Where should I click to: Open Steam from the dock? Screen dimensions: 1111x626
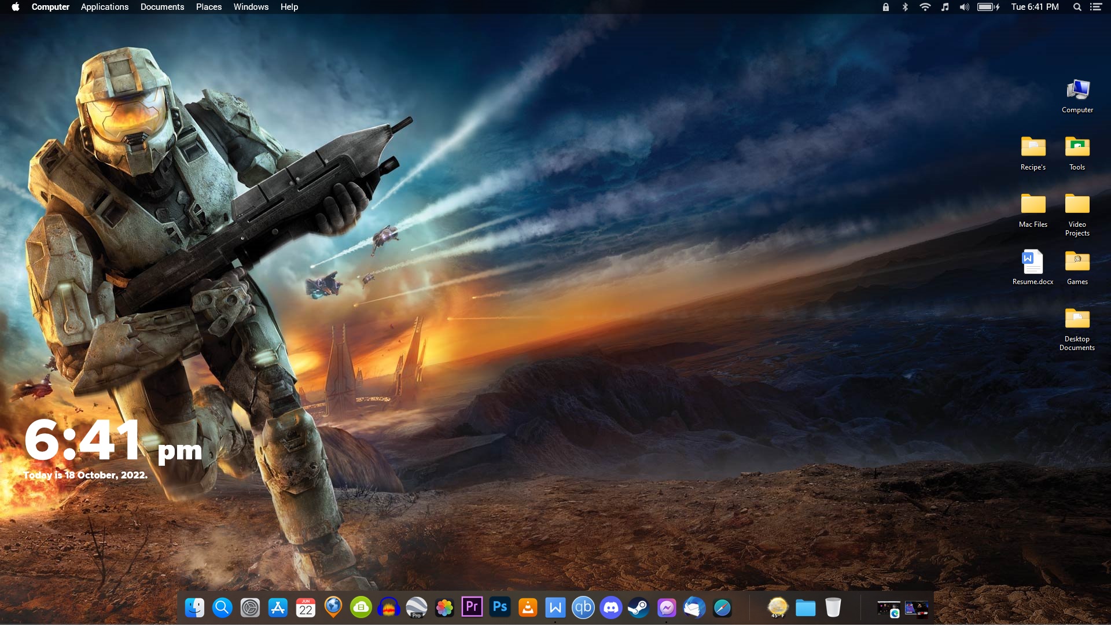[x=638, y=607]
